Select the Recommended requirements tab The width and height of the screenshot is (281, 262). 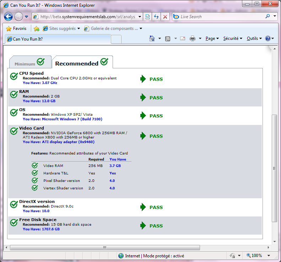pos(82,62)
